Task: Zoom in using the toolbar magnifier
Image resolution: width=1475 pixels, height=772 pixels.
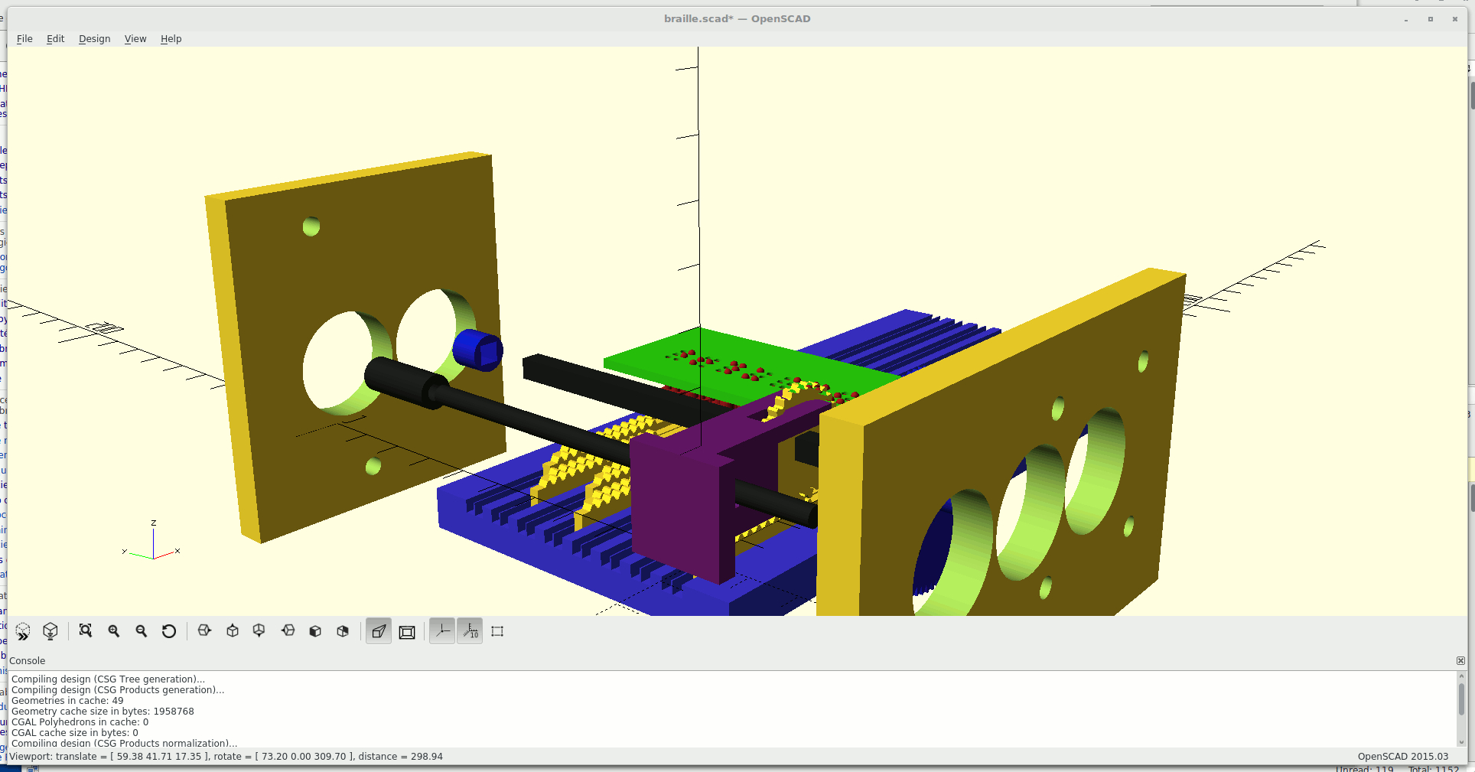Action: coord(114,631)
